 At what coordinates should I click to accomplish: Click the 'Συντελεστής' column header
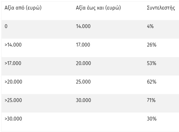coord(161,8)
